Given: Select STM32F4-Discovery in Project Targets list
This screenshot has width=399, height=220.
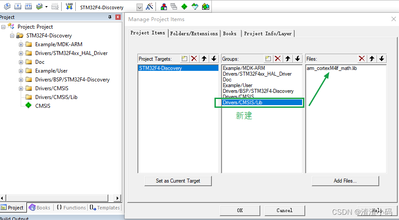Looking at the screenshot, I should click(x=178, y=68).
